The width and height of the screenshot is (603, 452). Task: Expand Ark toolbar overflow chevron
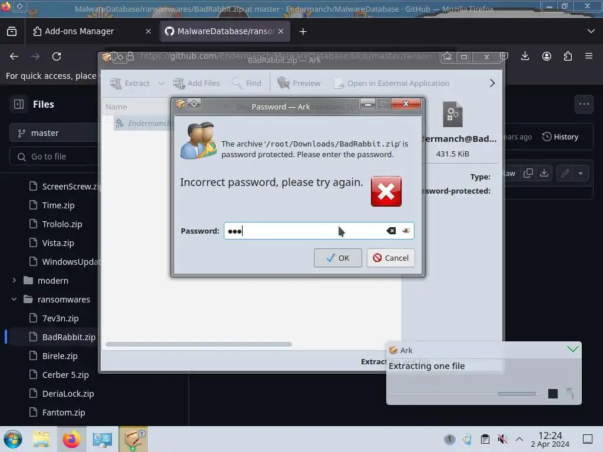(492, 83)
